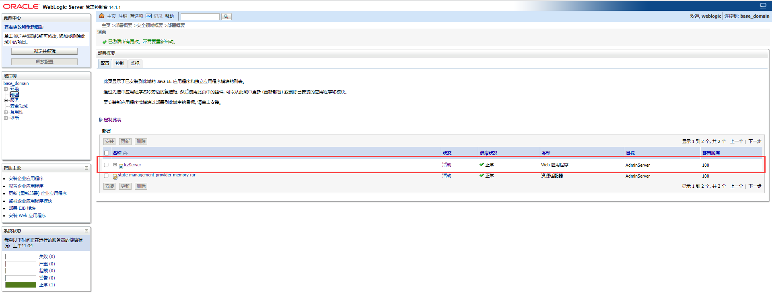Click the lczServer web app icon
Viewport: 772px width, 294px height.
pos(121,166)
